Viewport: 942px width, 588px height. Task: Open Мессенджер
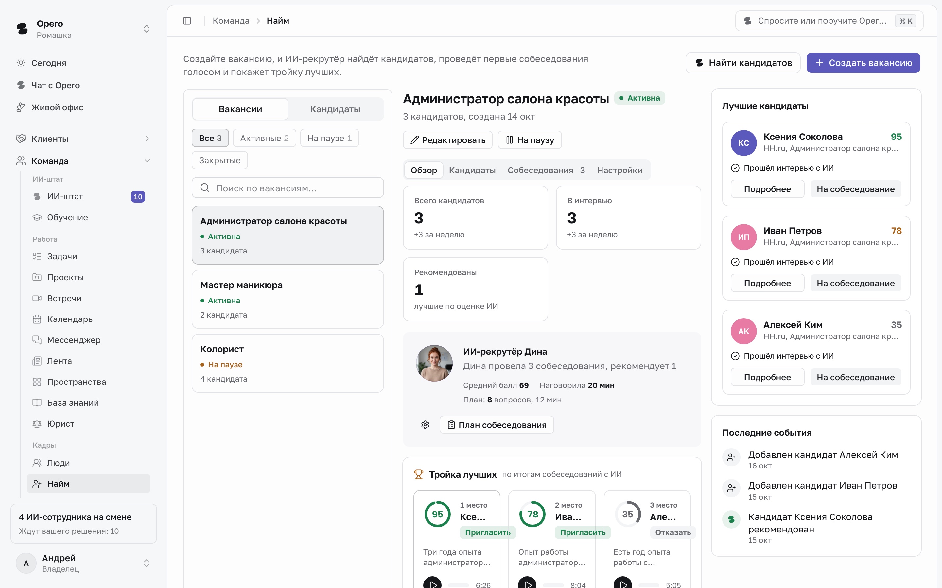[x=88, y=340]
